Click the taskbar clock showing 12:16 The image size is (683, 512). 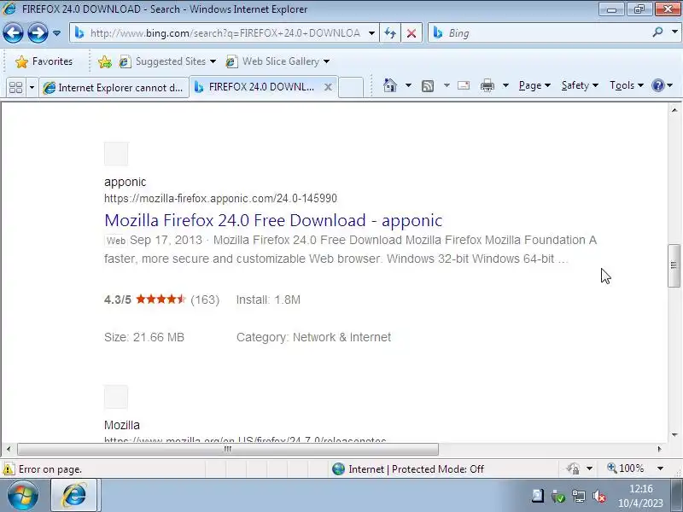pyautogui.click(x=641, y=496)
